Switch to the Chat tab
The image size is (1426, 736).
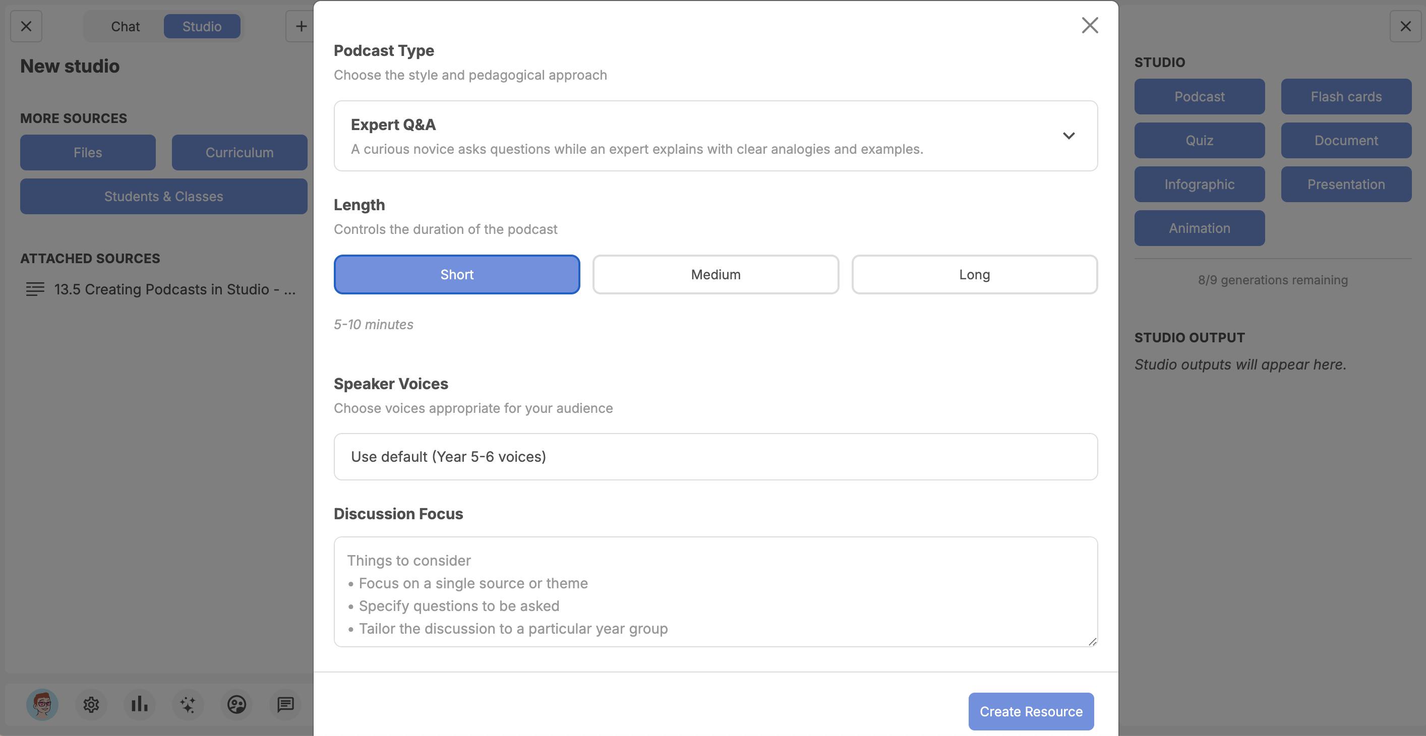(x=125, y=26)
